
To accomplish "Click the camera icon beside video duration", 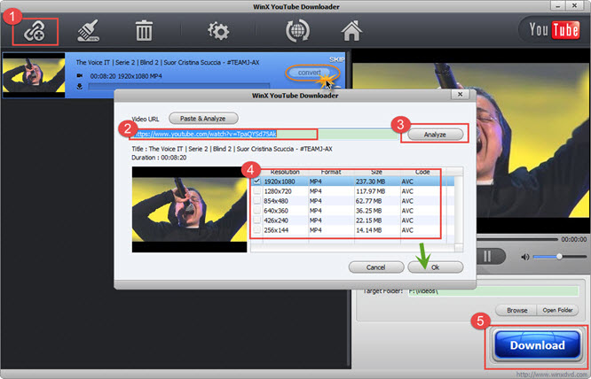I will click(80, 75).
